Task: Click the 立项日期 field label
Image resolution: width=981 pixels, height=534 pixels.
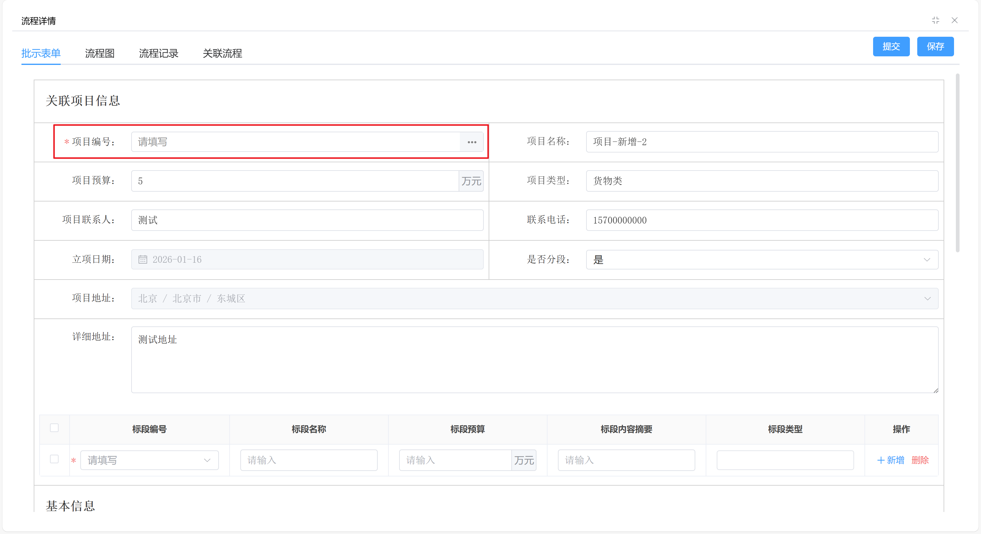Action: (94, 259)
